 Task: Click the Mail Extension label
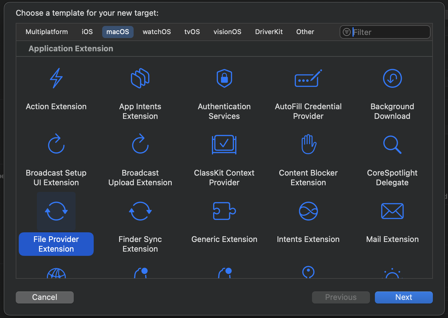pos(392,239)
